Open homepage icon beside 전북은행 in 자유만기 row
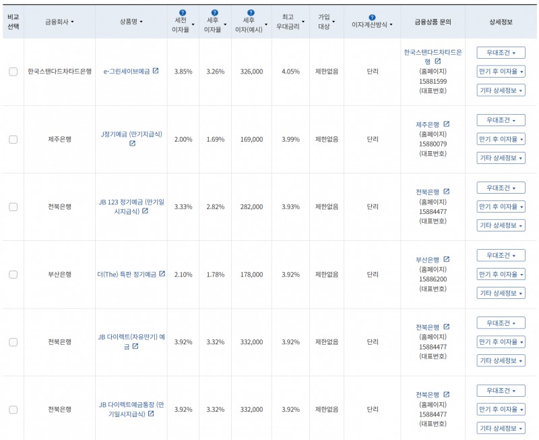 coord(446,327)
